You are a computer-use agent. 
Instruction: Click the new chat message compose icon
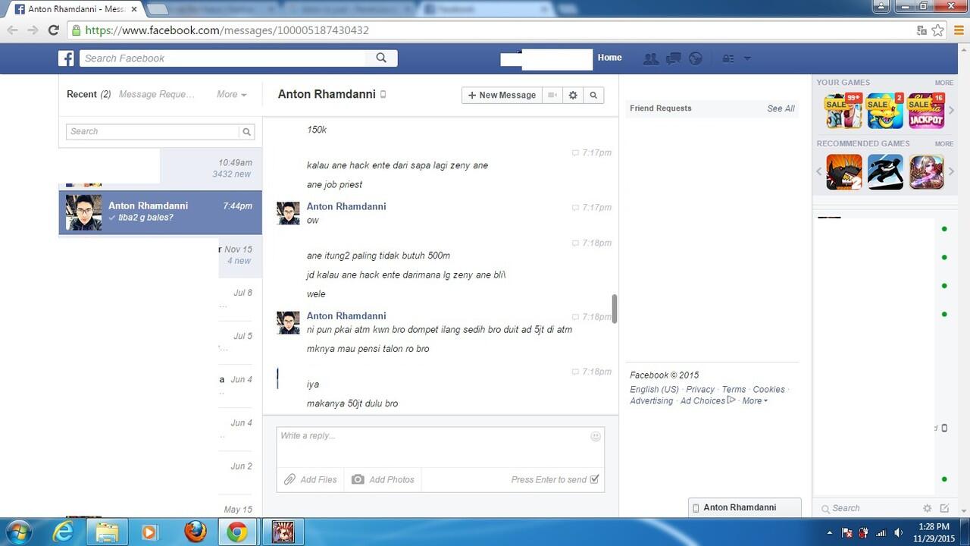point(944,508)
